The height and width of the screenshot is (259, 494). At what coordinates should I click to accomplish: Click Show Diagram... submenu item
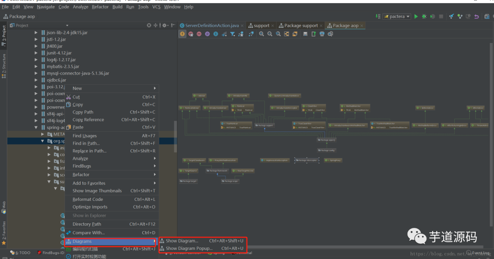click(x=203, y=241)
